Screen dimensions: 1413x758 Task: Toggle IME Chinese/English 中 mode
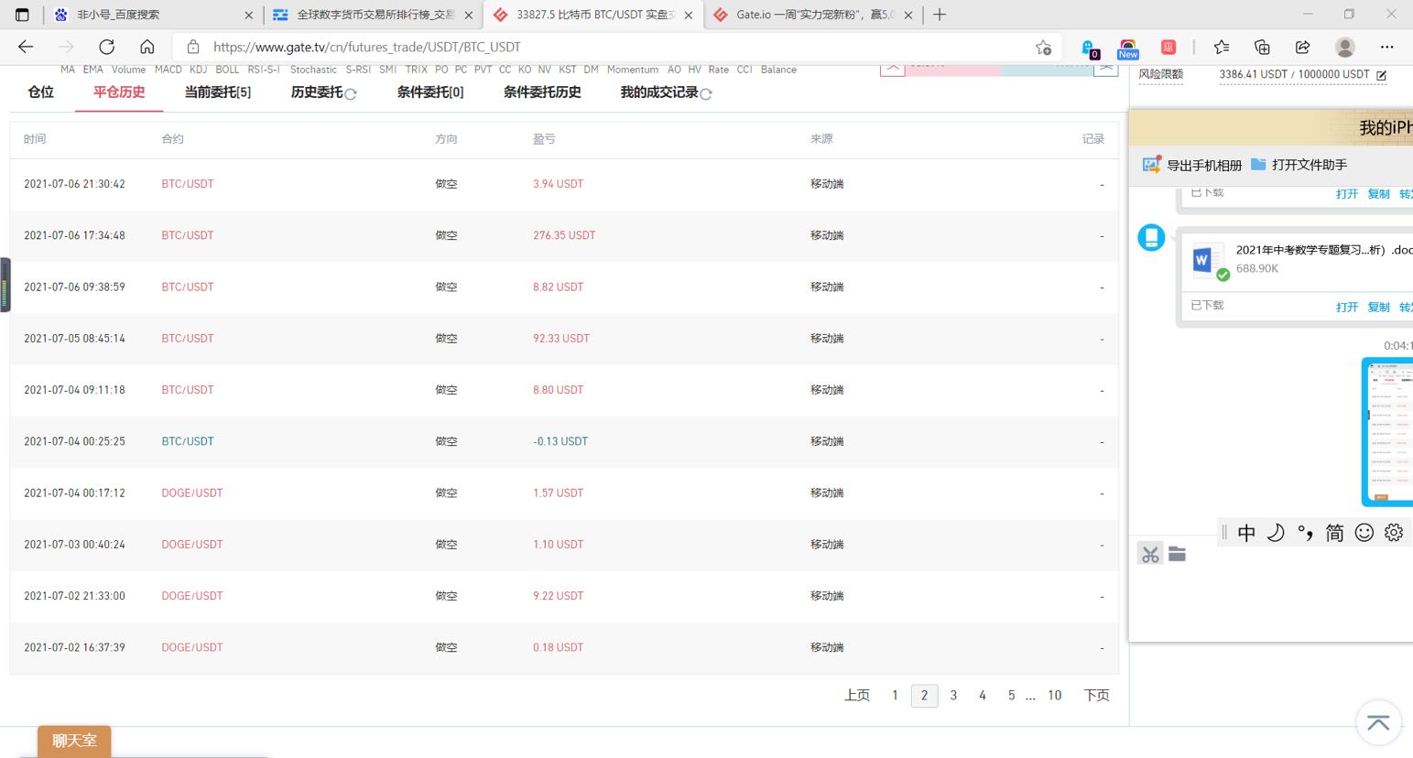pos(1246,533)
